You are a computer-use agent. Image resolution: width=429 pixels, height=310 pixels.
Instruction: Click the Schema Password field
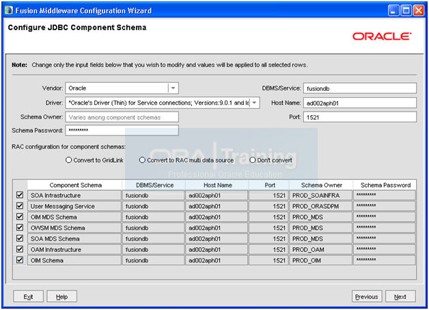(x=122, y=130)
